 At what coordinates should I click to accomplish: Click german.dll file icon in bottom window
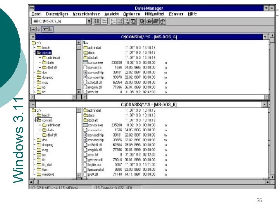[x=86, y=159]
